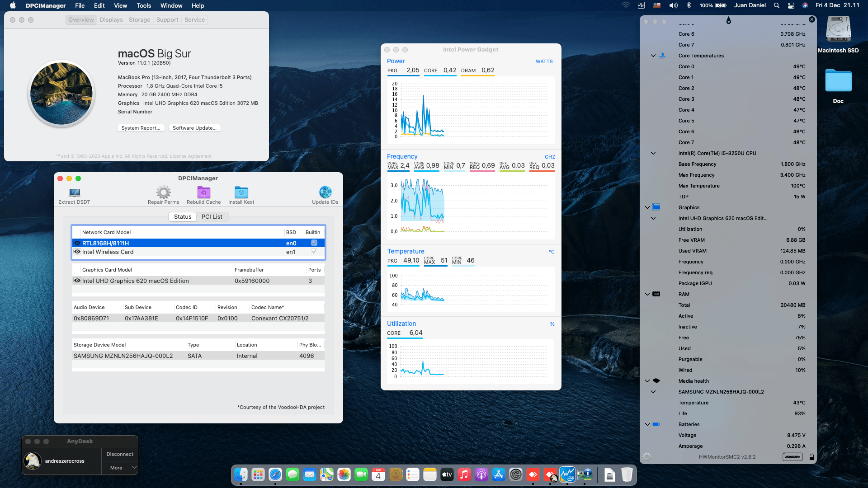The width and height of the screenshot is (868, 488).
Task: Click the Spotlight search icon in menu bar
Action: pos(776,5)
